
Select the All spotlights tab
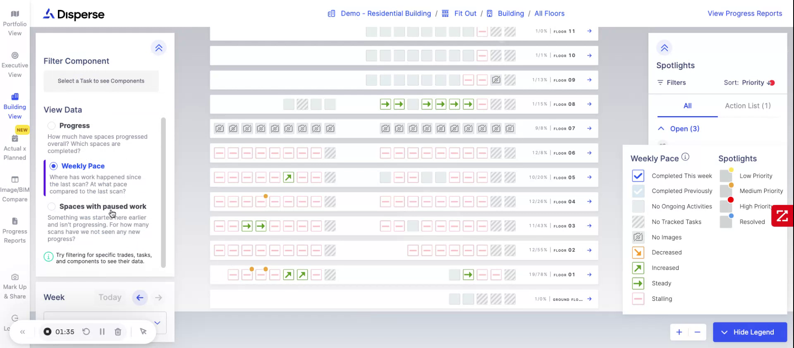687,106
